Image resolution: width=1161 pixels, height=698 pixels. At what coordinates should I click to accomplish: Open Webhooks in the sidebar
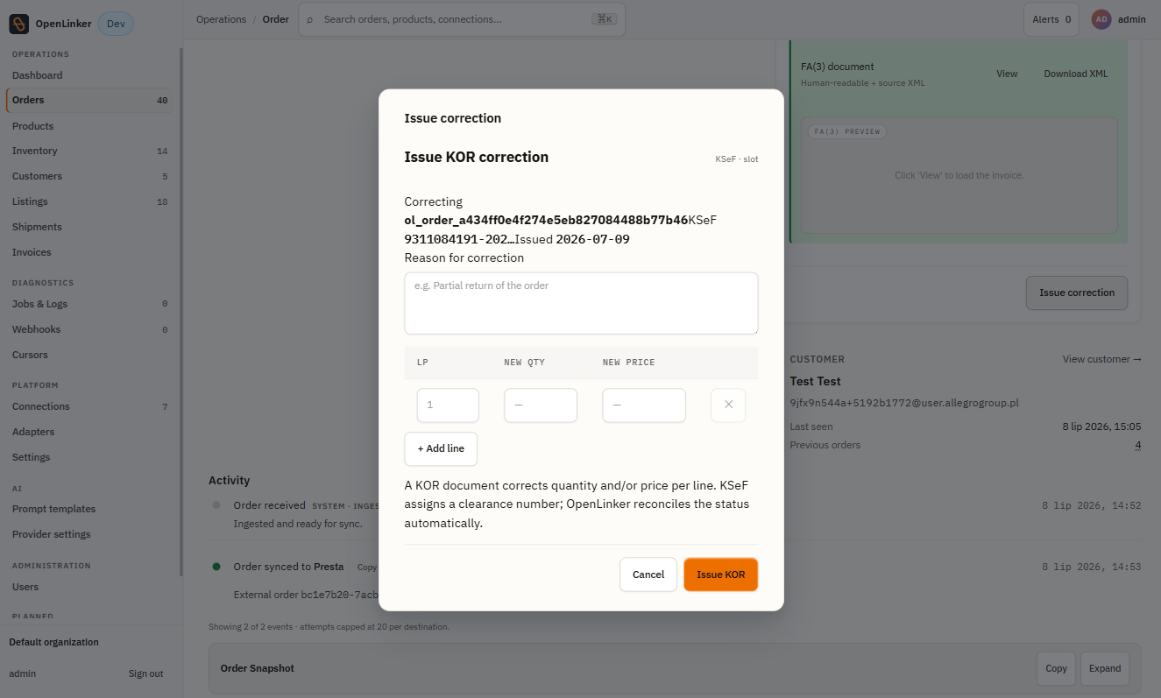coord(89,329)
